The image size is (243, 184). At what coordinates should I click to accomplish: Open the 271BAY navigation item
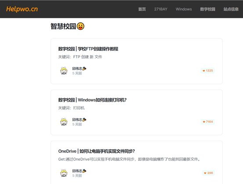(161, 9)
